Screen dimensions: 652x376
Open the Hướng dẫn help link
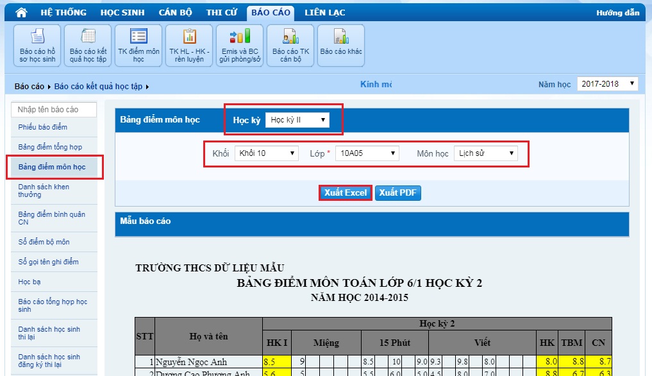(x=617, y=13)
